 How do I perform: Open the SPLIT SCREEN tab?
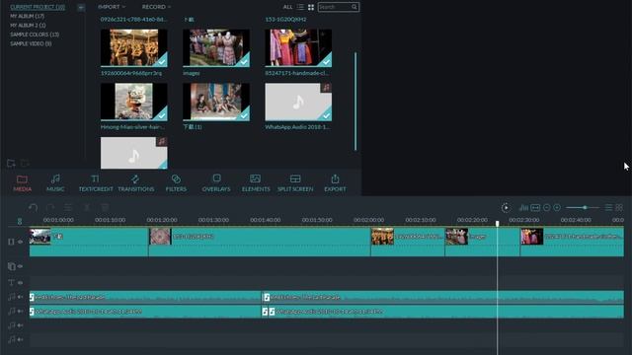click(295, 183)
